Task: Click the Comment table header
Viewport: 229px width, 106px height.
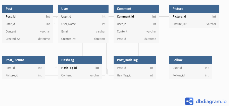Action: (x=136, y=9)
